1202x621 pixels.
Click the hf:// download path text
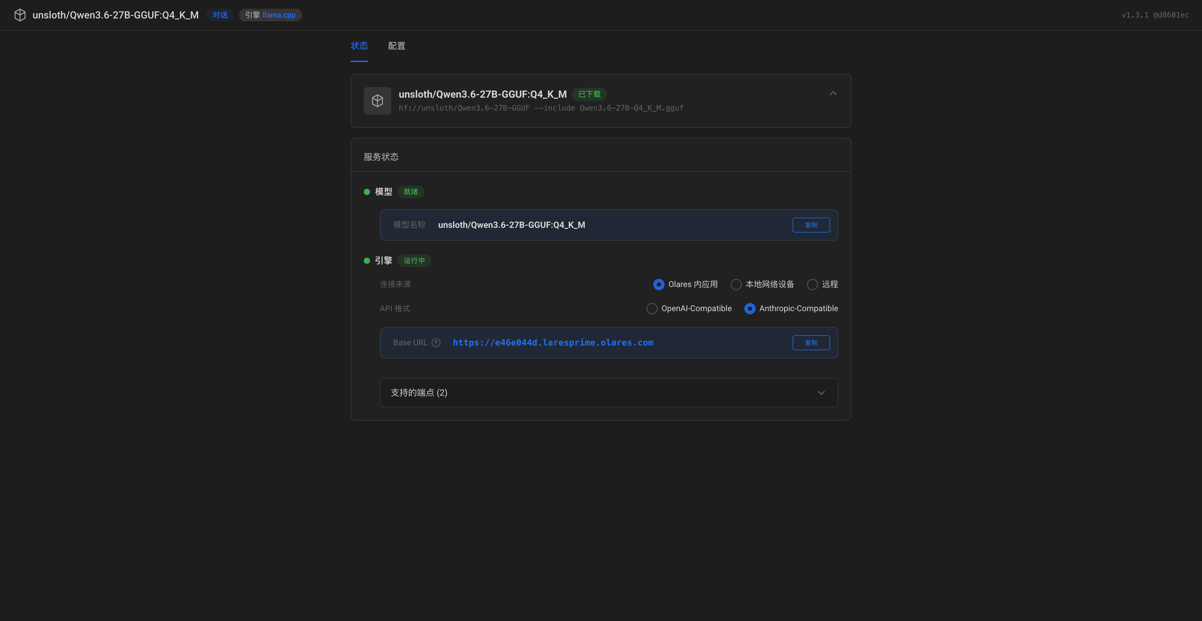(541, 108)
